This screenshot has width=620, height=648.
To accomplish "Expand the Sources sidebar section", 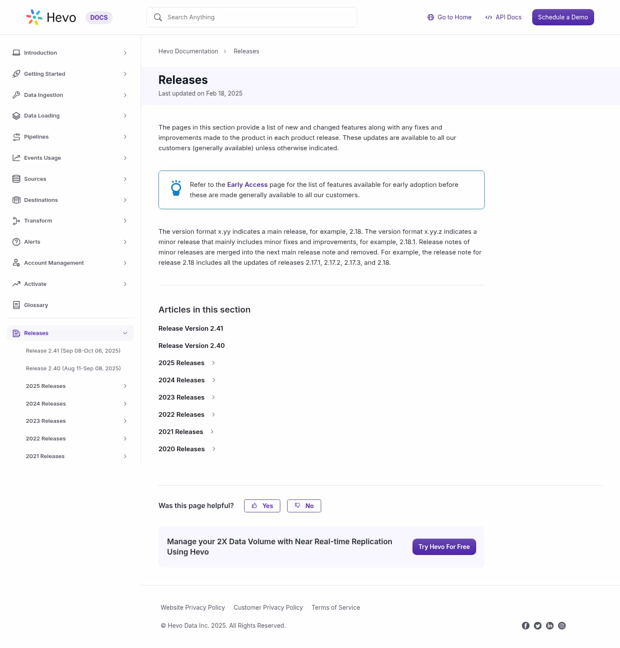I will (125, 179).
